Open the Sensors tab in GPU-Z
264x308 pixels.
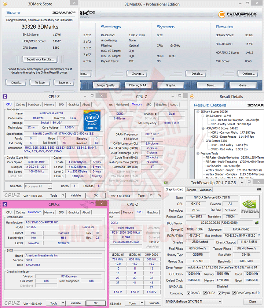tap(191, 190)
